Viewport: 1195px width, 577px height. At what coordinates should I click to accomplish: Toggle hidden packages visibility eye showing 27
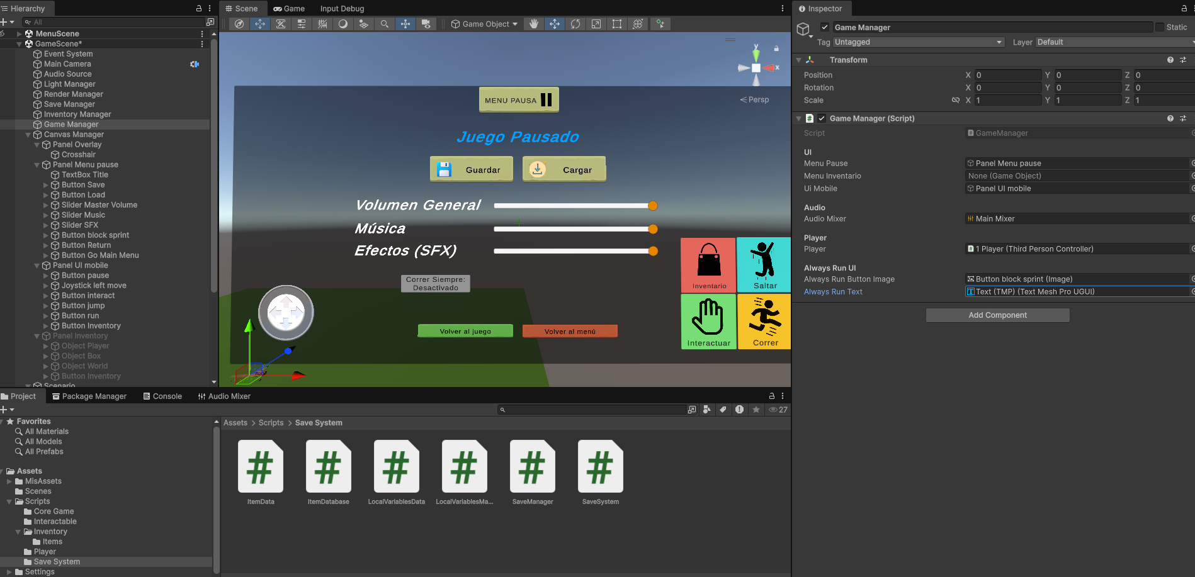[x=778, y=410]
